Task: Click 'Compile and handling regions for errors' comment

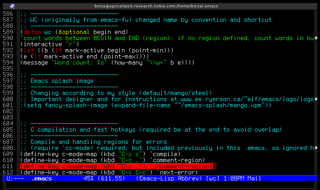Action: 99,142
